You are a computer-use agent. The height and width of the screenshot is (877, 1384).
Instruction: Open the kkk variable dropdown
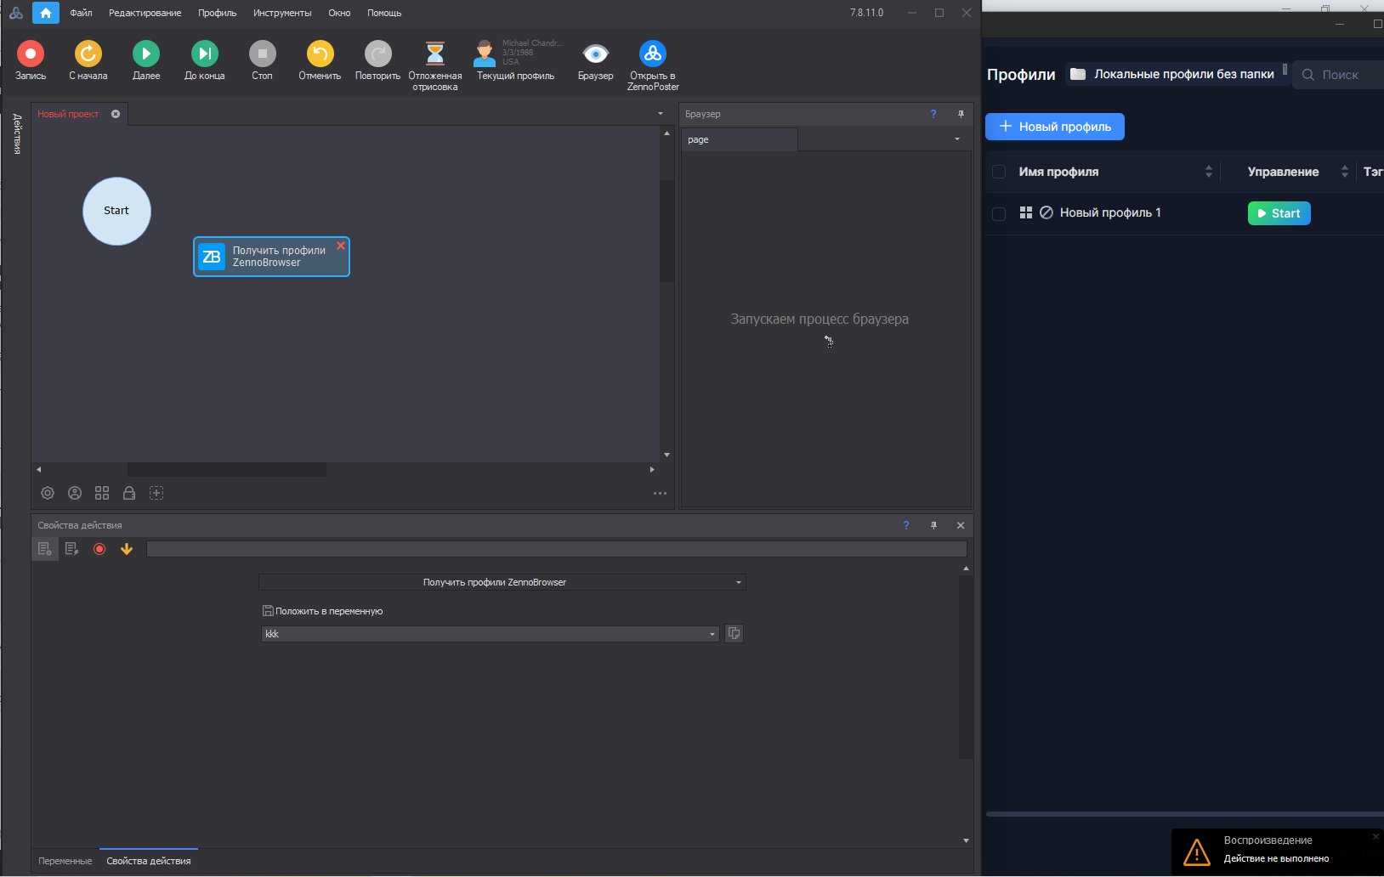coord(712,634)
